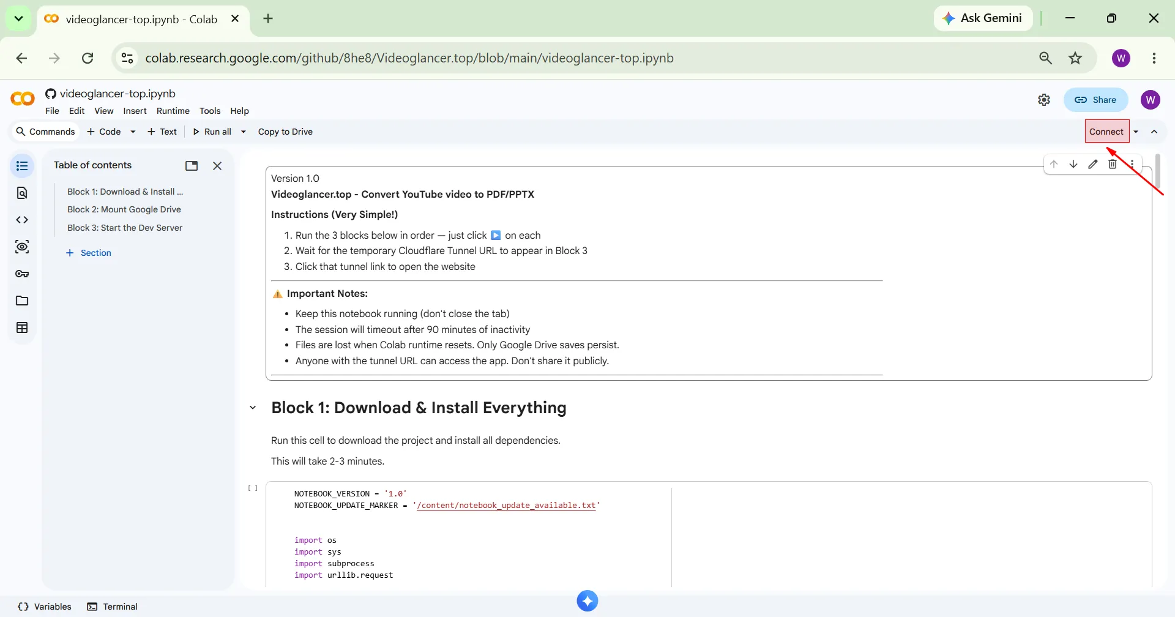This screenshot has height=617, width=1175.
Task: Open the Data table sidebar icon
Action: click(22, 327)
